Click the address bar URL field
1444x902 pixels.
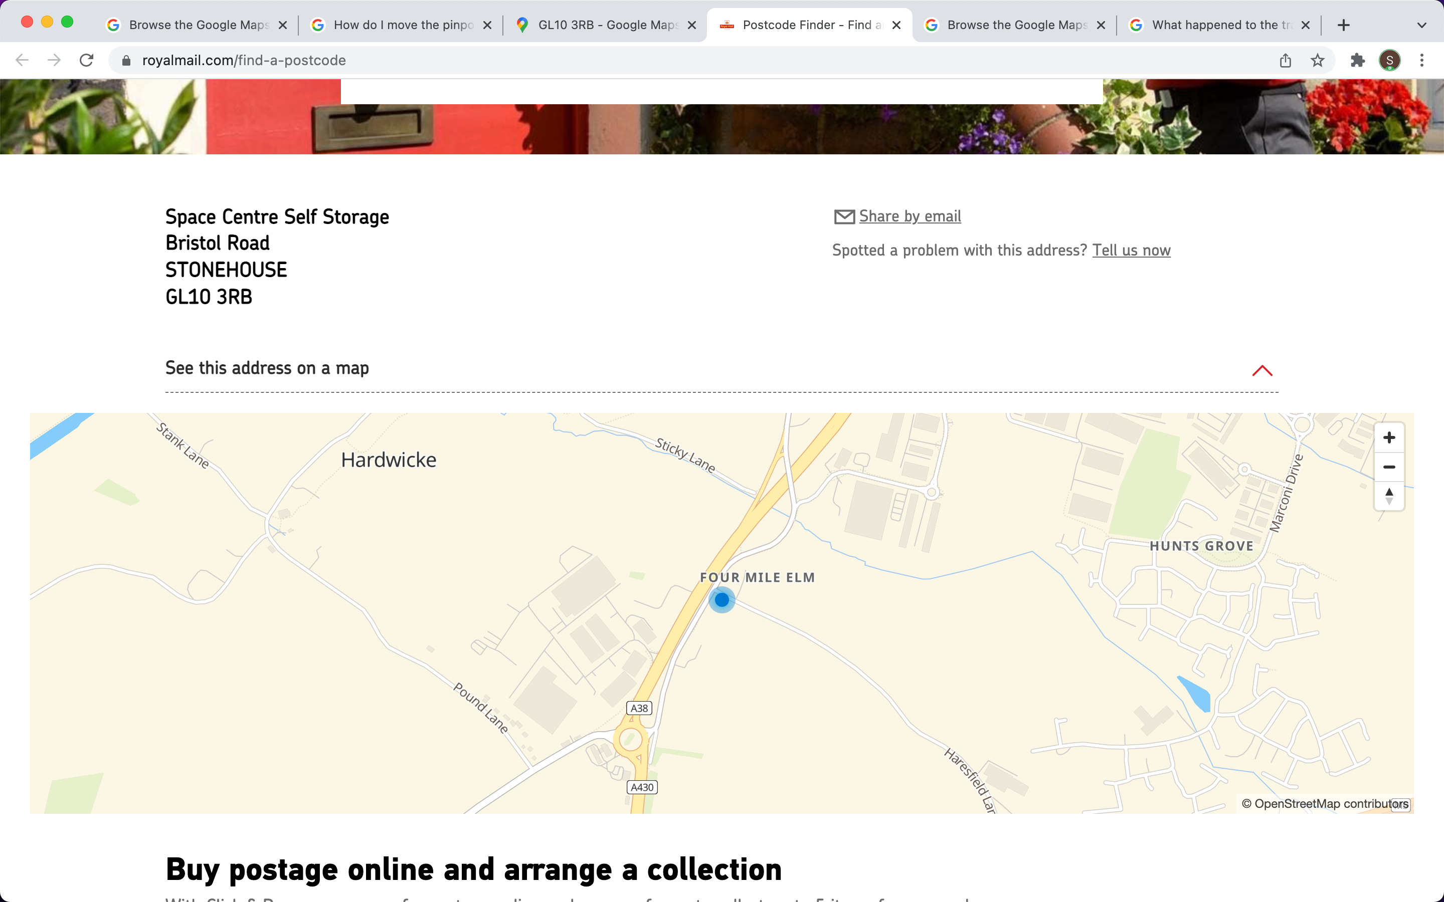pos(656,60)
